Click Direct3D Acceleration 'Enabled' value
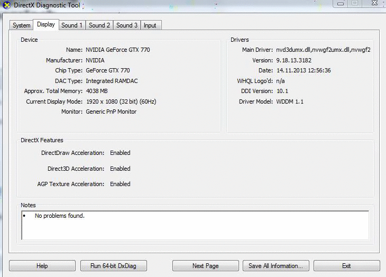 [120, 169]
